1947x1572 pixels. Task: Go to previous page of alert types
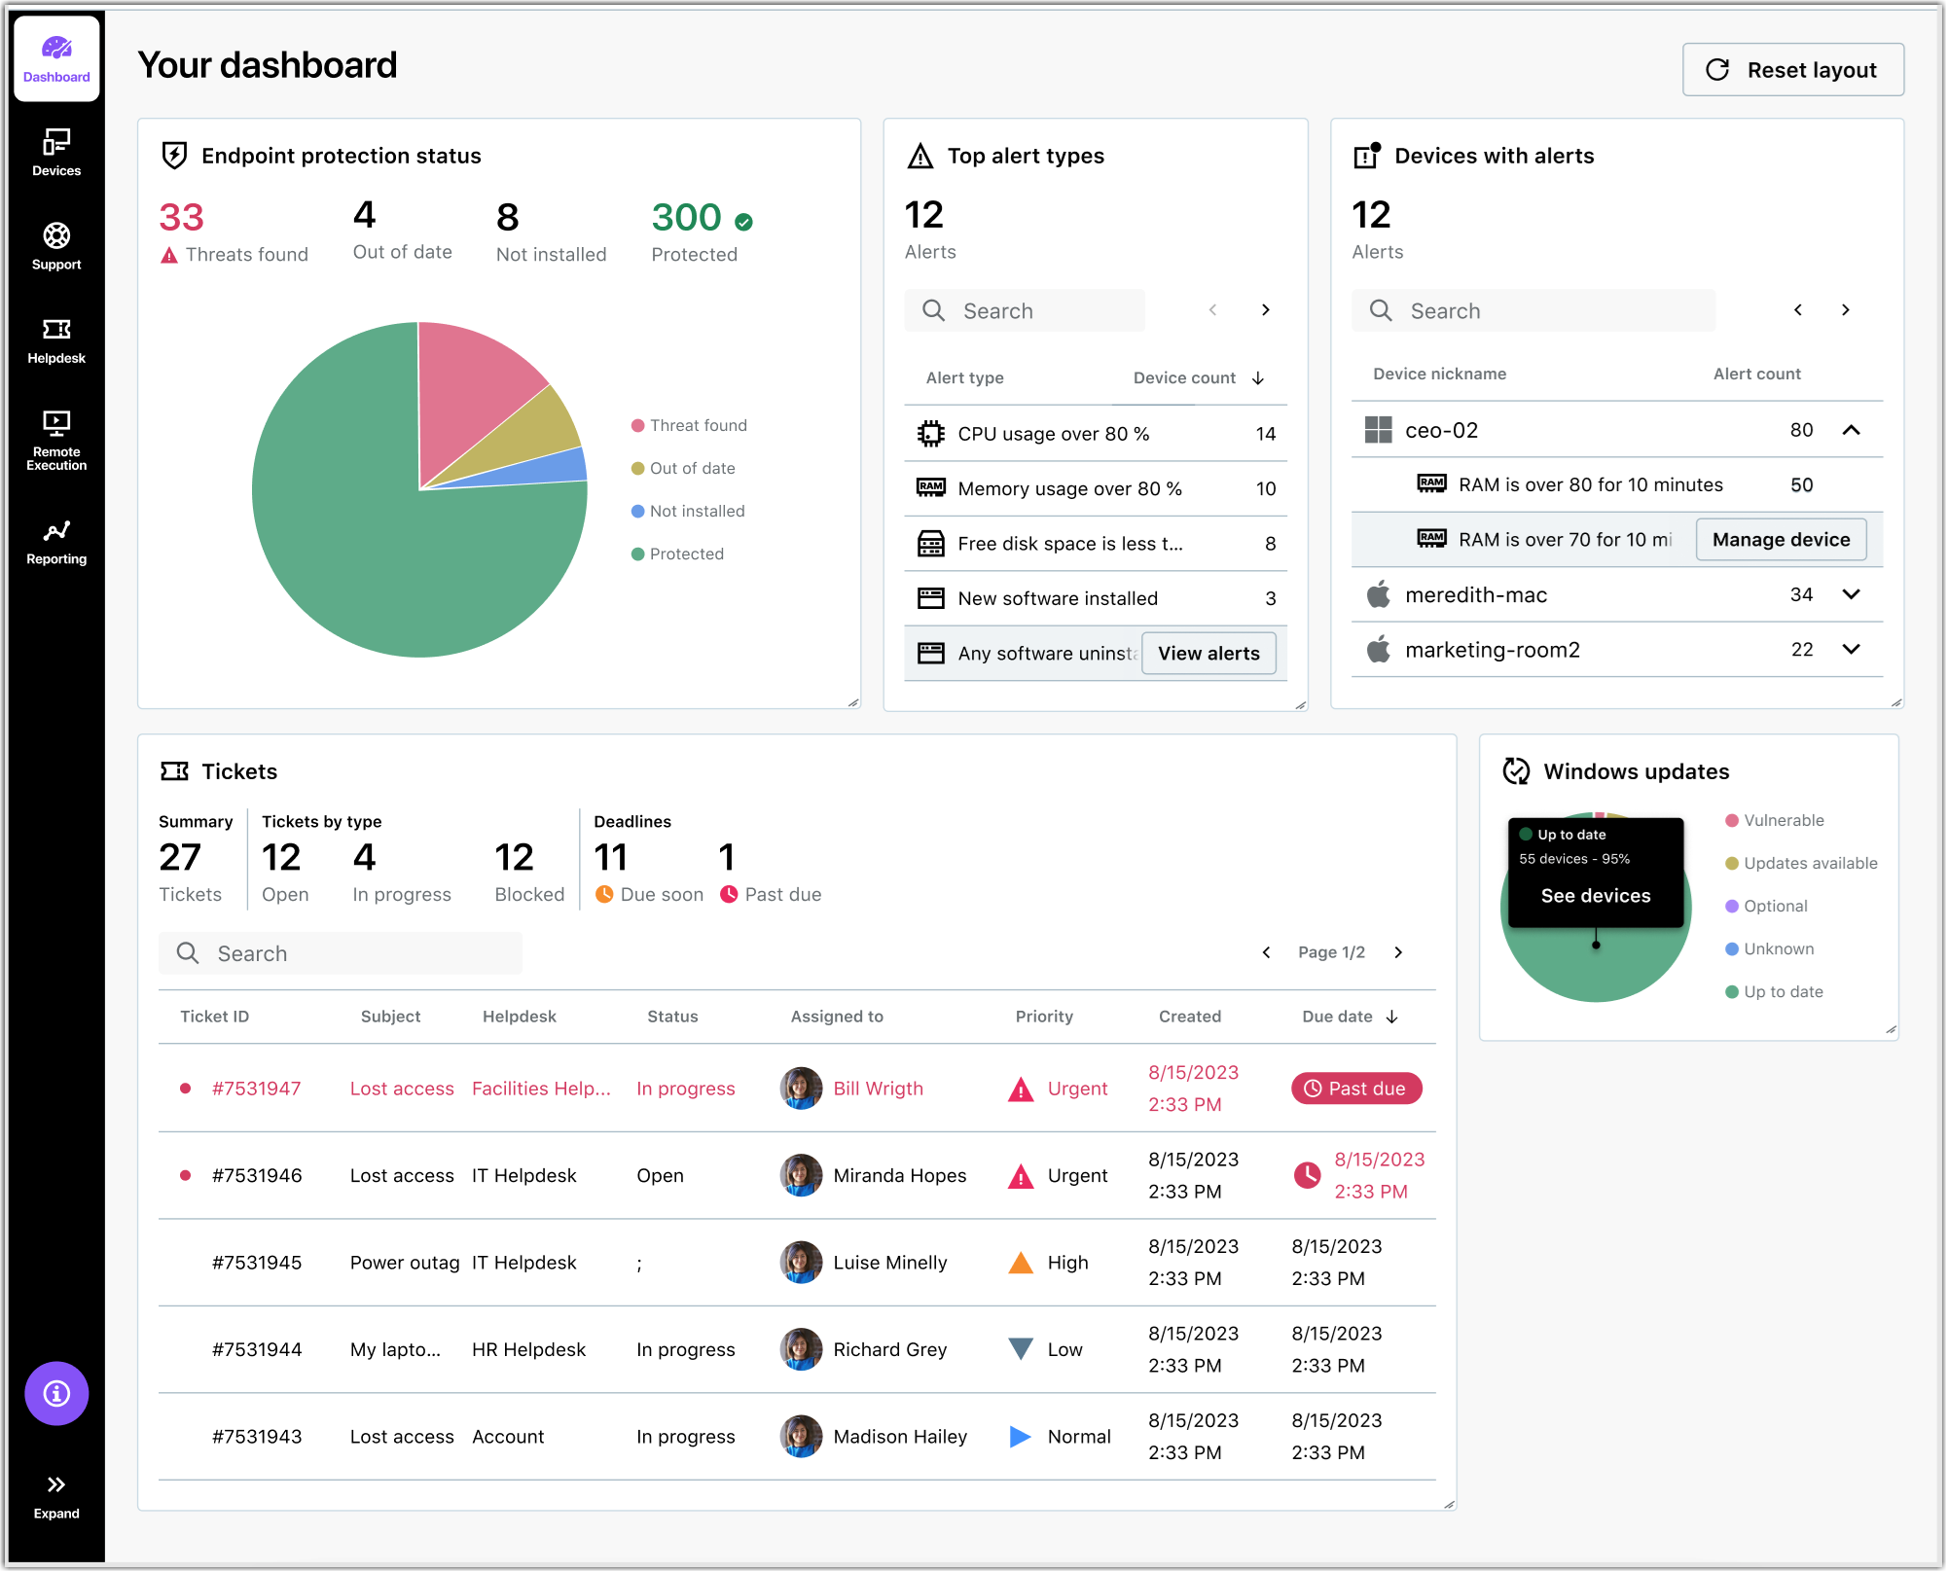tap(1212, 310)
